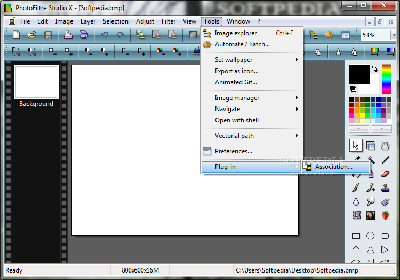Select the Distort grid tool
This screenshot has height=280, width=400.
(x=356, y=215)
